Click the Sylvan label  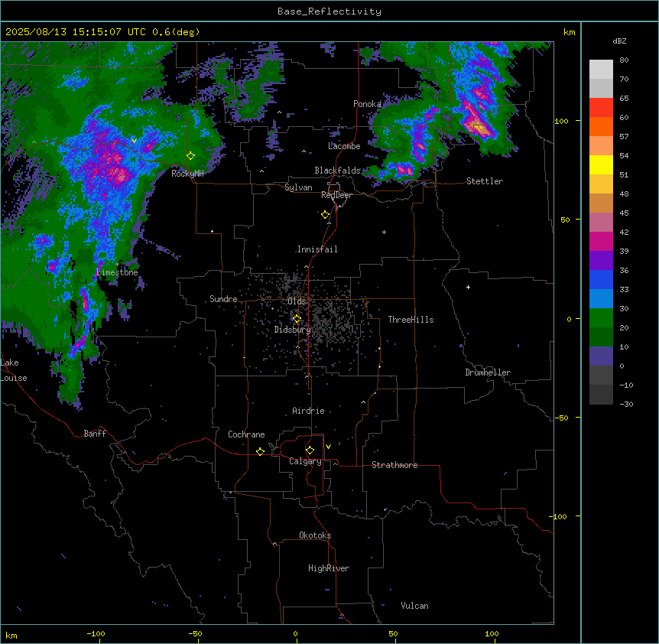click(x=298, y=187)
